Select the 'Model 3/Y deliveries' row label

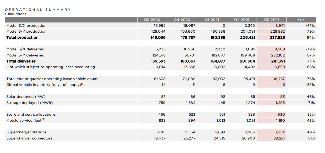25,55
